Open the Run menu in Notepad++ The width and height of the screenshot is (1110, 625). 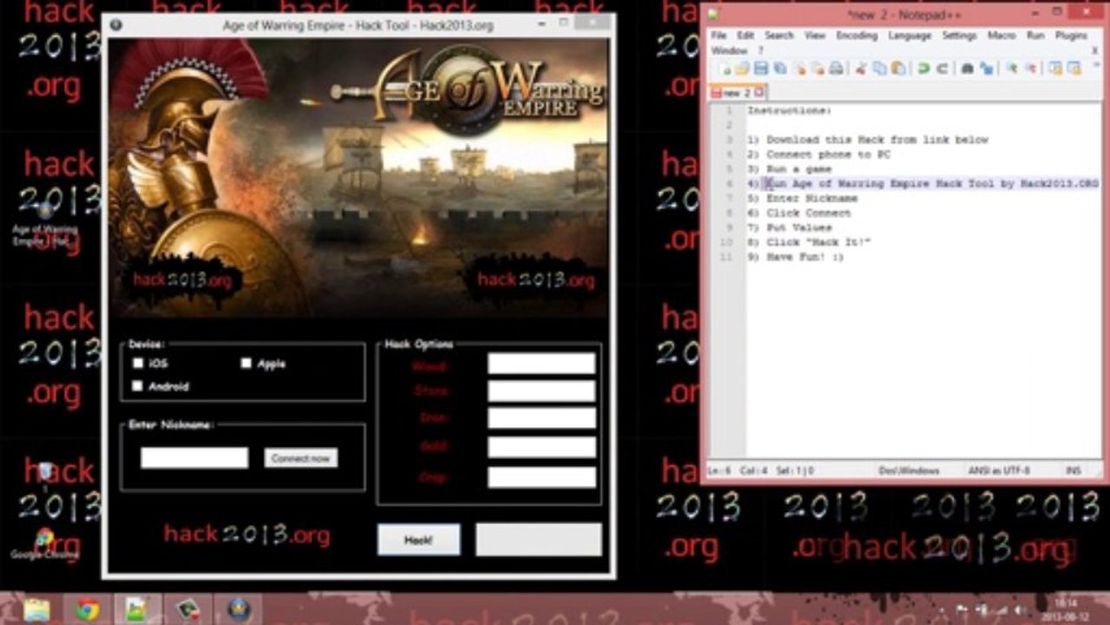click(1035, 36)
